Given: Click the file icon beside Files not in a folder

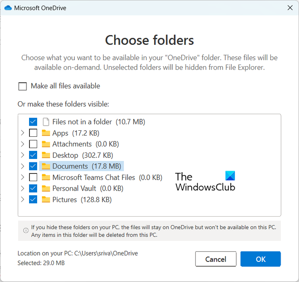Looking at the screenshot, I should click(x=46, y=122).
